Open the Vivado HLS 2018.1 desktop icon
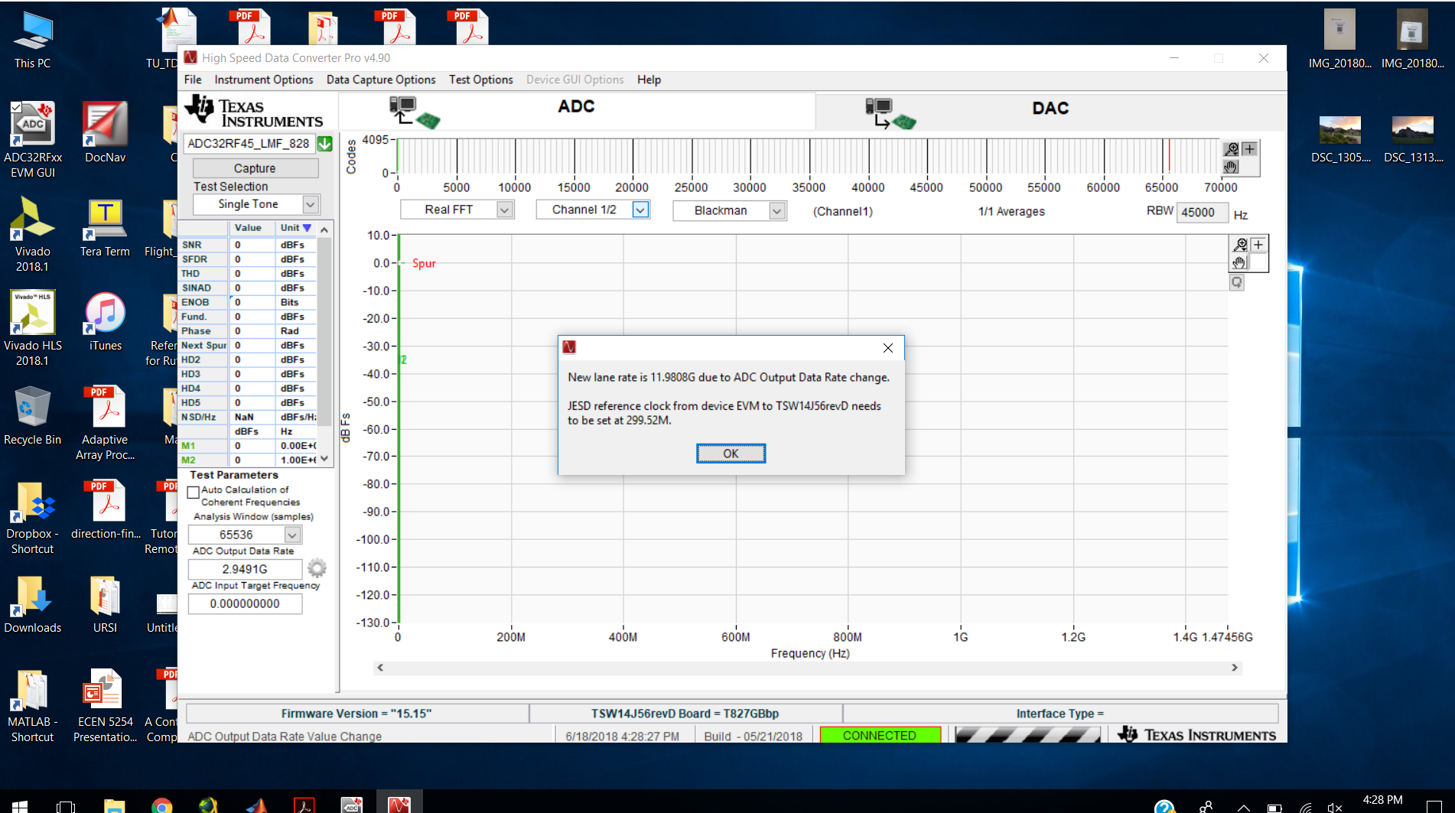The image size is (1455, 813). pos(33,328)
